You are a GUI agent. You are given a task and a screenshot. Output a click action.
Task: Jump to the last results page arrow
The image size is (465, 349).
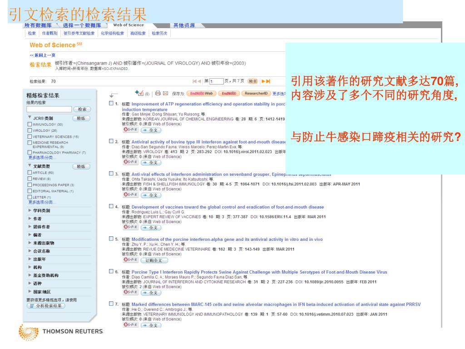coord(268,81)
